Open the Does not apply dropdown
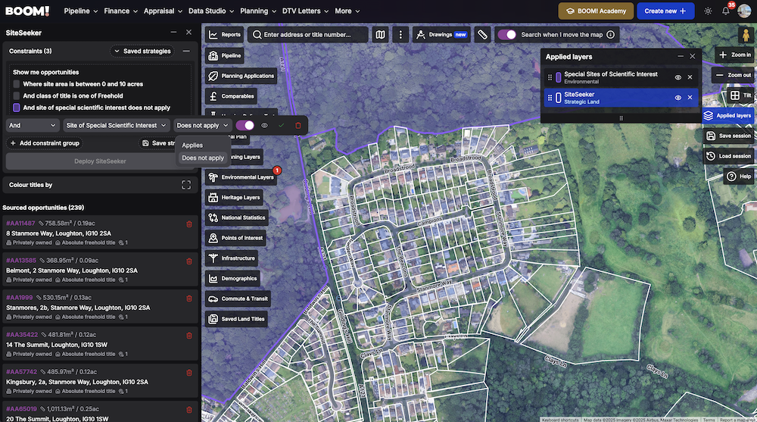Screen dimensions: 757x422 (202, 126)
